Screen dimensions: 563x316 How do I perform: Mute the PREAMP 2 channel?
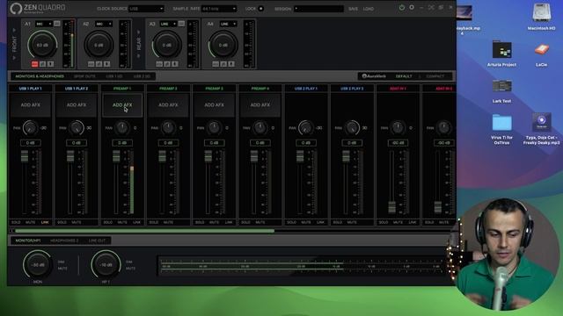click(168, 222)
